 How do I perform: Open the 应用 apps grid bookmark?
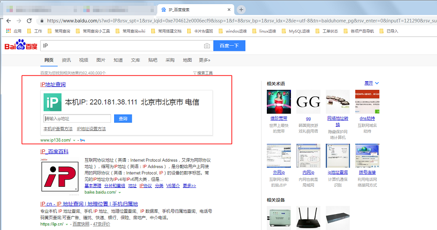(14, 31)
